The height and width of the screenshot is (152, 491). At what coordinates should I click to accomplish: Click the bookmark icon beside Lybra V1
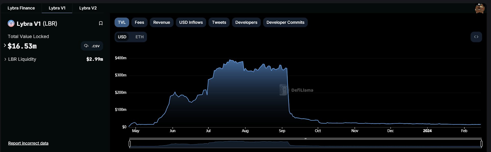pyautogui.click(x=101, y=23)
